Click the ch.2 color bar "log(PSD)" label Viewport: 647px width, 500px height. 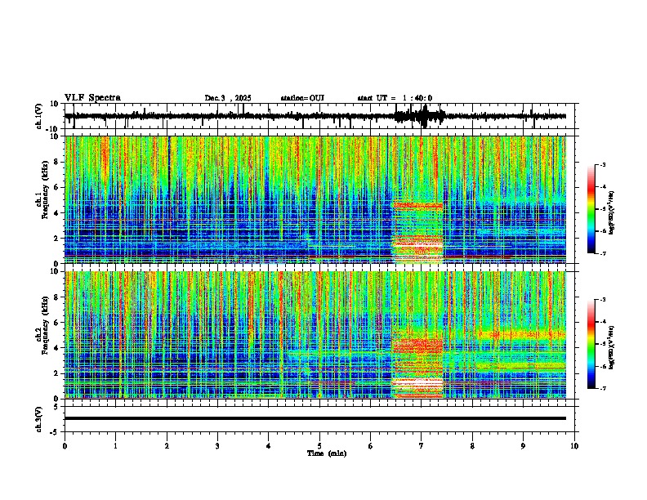(x=612, y=347)
